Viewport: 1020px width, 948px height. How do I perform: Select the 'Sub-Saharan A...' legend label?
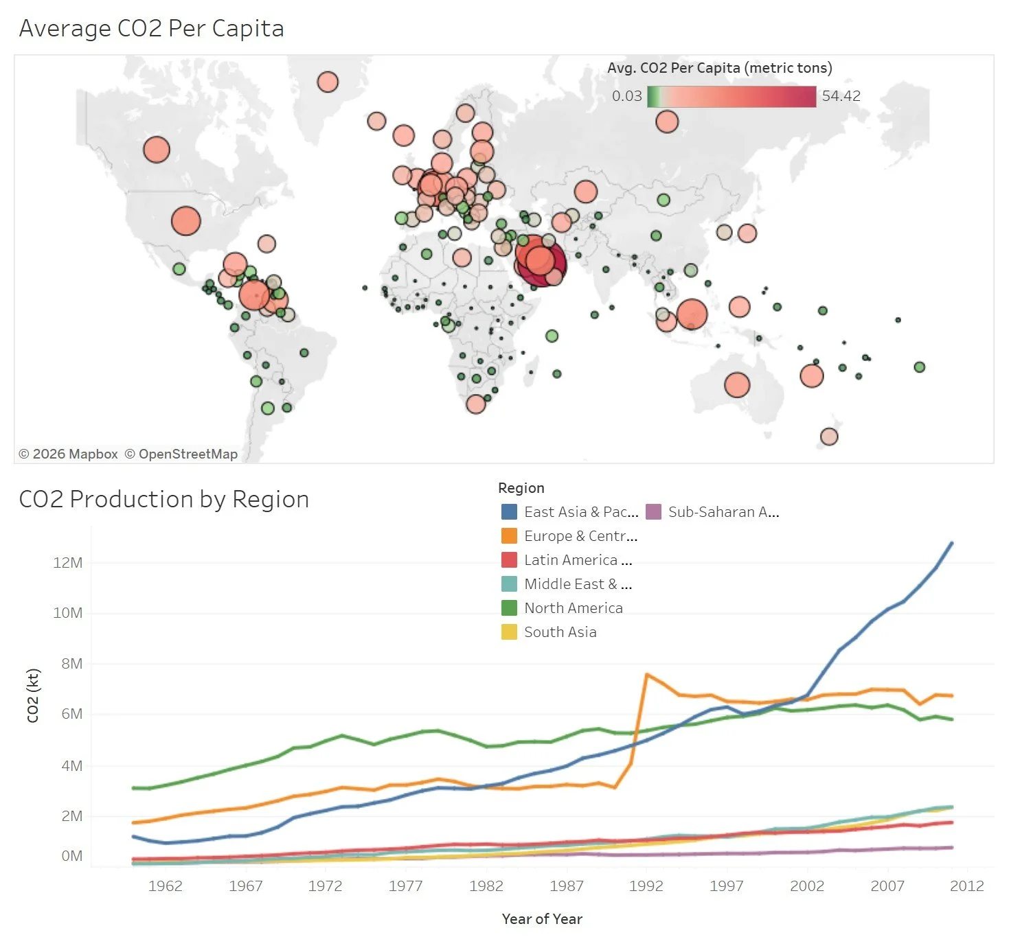point(724,511)
